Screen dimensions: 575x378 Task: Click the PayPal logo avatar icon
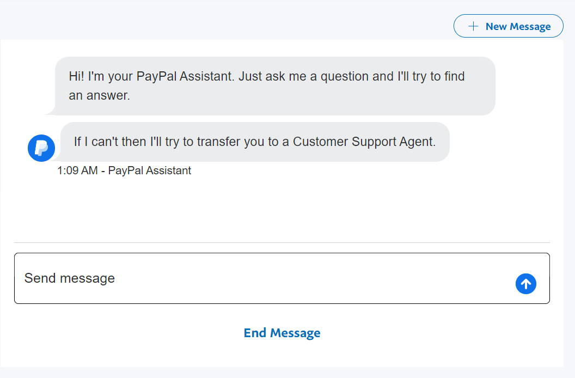pyautogui.click(x=41, y=148)
